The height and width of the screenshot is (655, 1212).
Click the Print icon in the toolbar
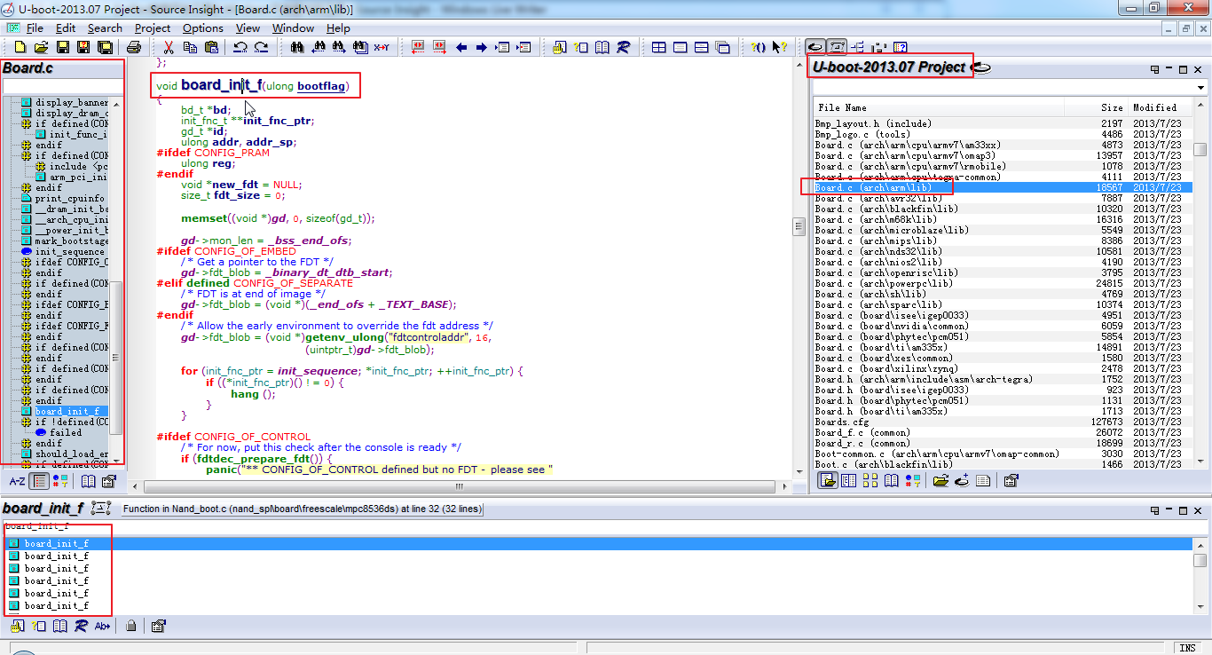click(x=134, y=47)
